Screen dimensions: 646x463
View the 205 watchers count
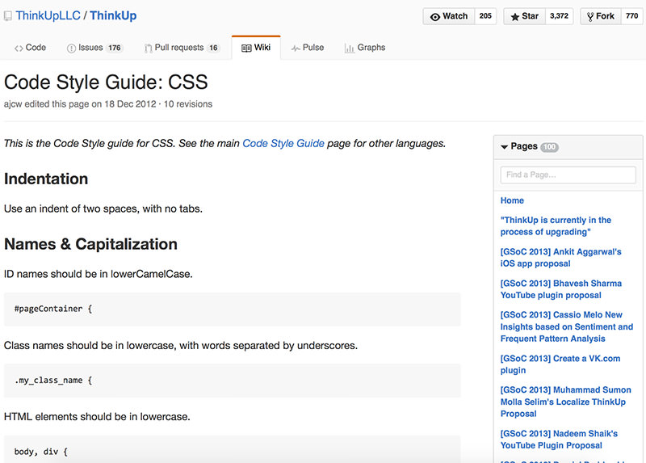(485, 16)
